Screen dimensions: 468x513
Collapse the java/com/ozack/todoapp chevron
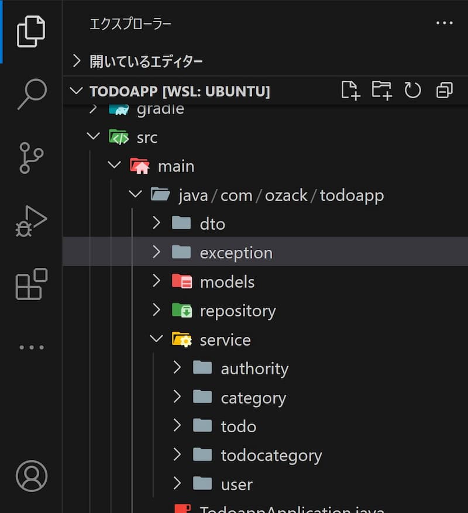(x=135, y=194)
